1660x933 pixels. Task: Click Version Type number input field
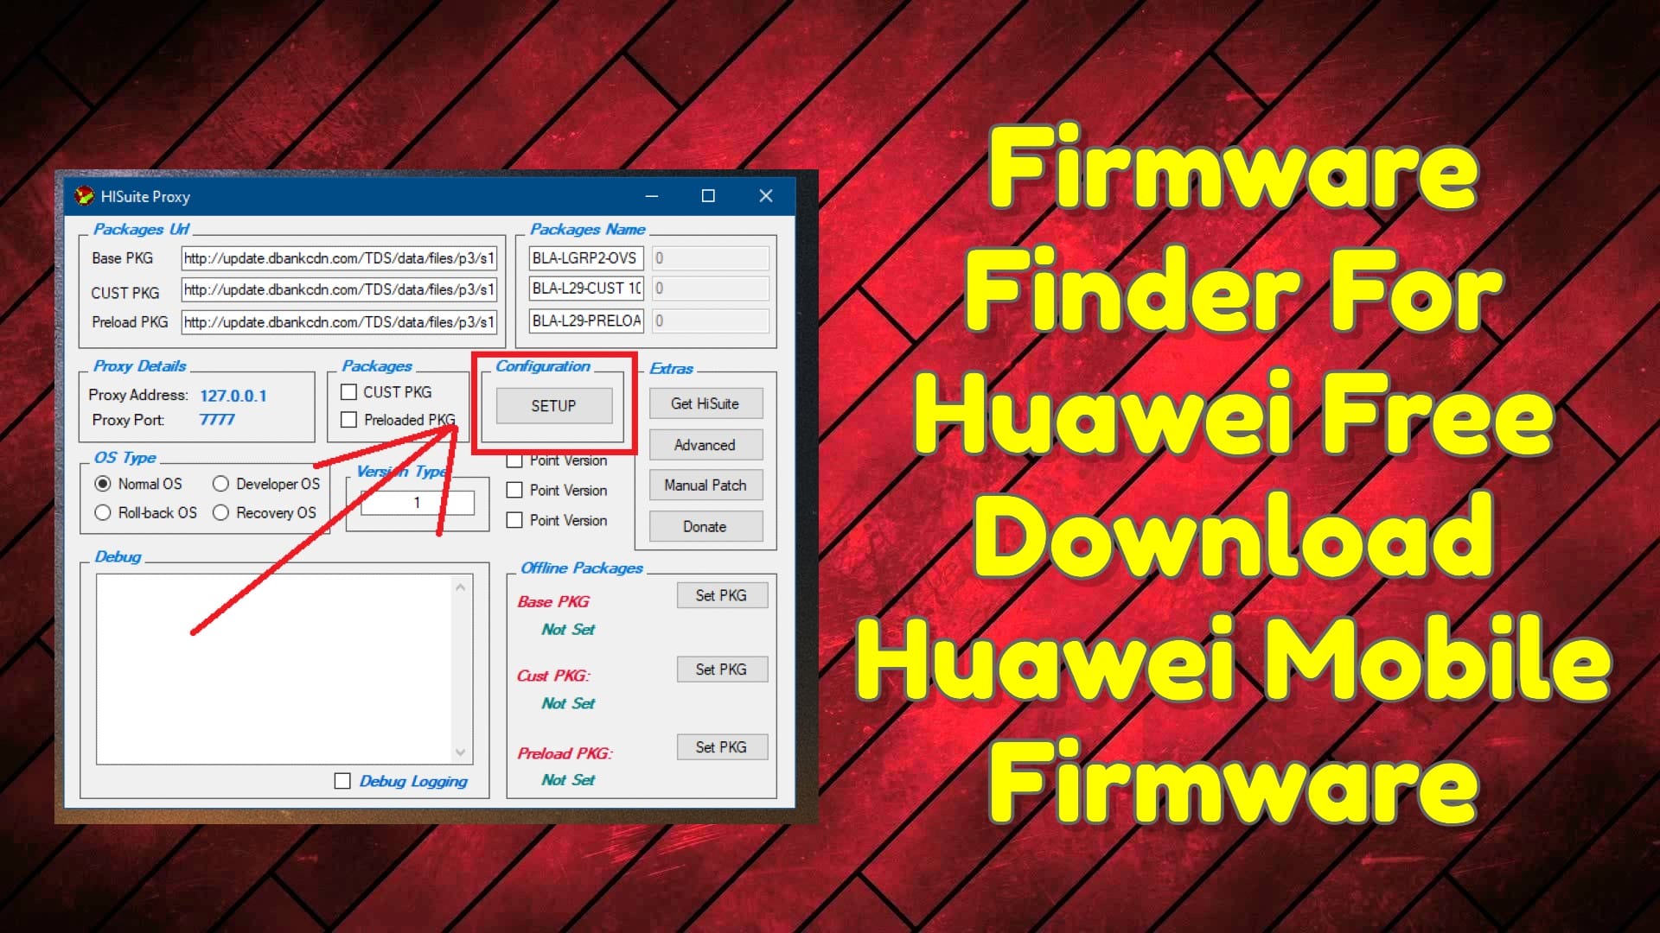pos(416,503)
